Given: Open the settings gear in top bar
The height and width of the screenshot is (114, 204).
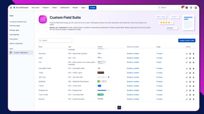Looking at the screenshot, I should (x=191, y=8).
